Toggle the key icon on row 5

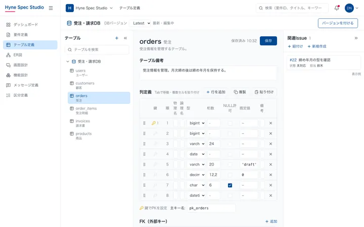[x=155, y=164]
